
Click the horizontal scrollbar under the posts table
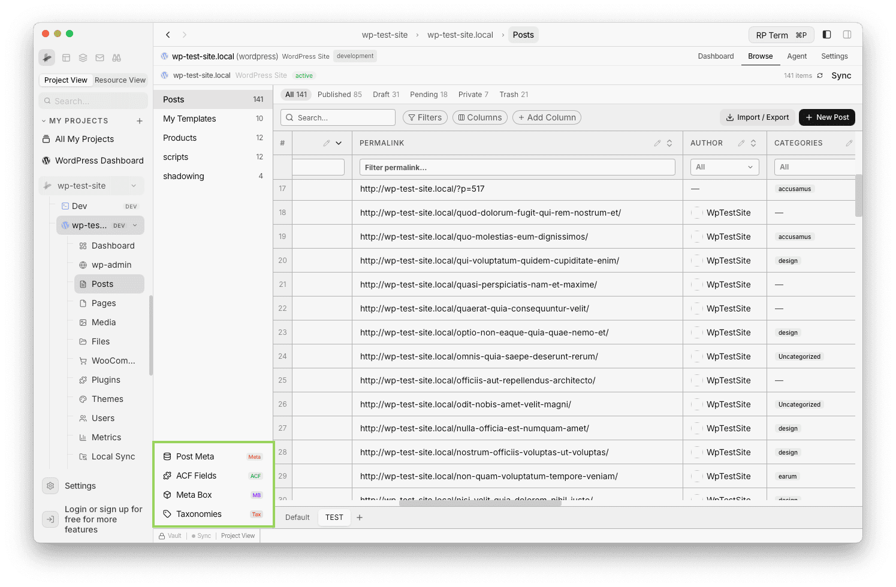pyautogui.click(x=480, y=504)
